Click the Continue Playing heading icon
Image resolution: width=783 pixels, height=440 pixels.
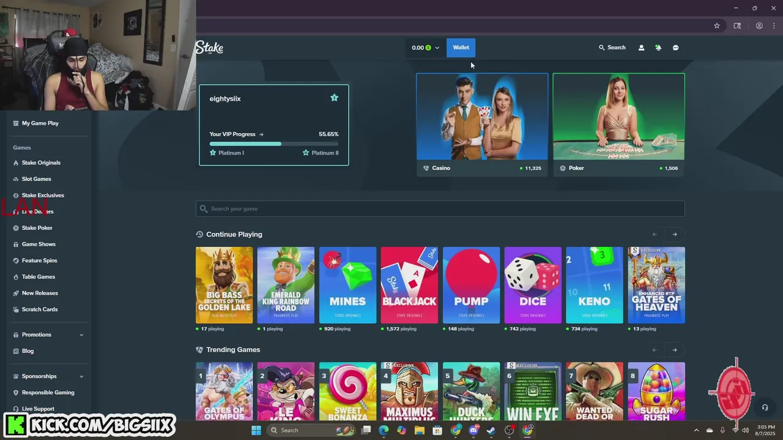pos(199,235)
